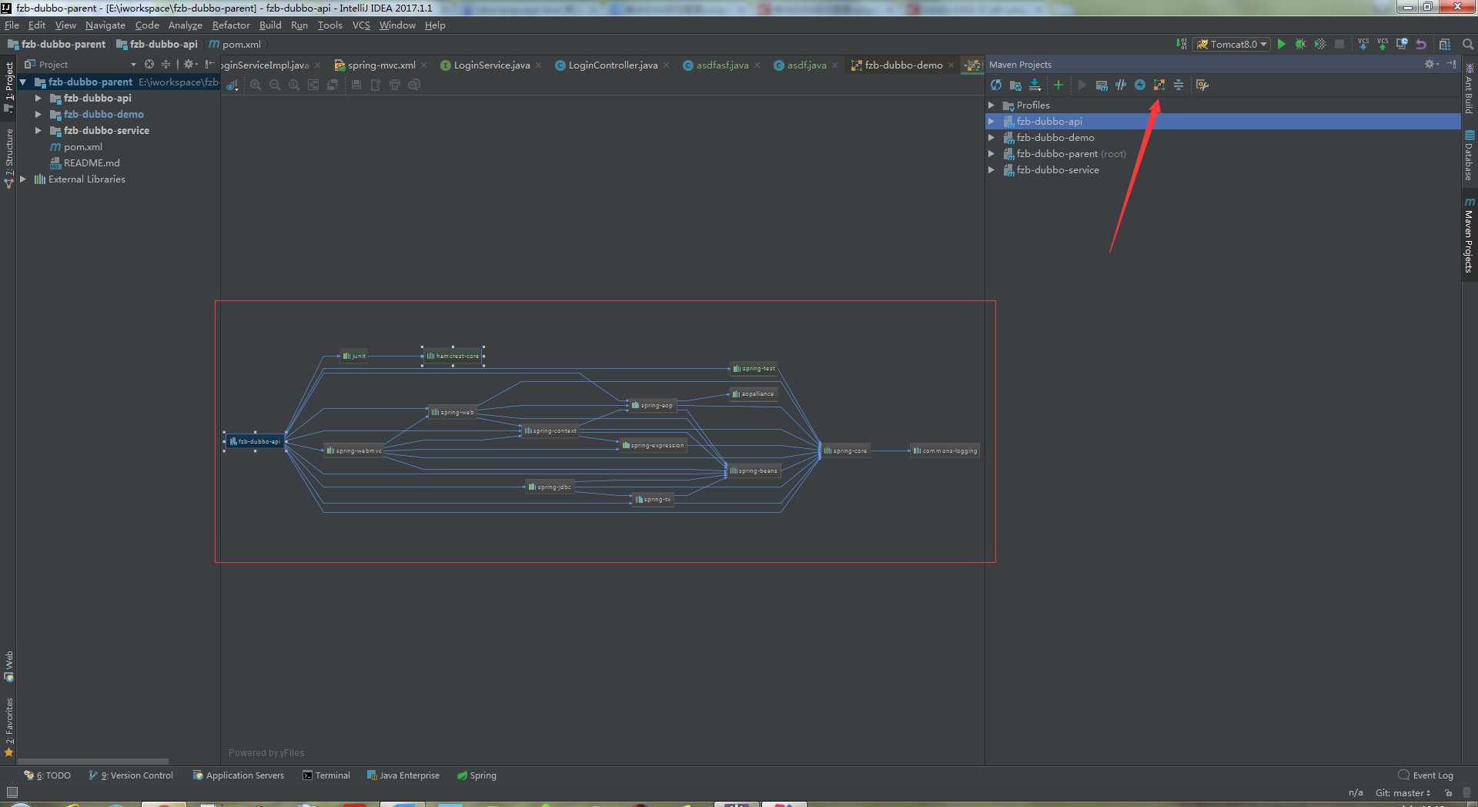Select spring-core node in diagram
The height and width of the screenshot is (807, 1478).
click(x=845, y=450)
